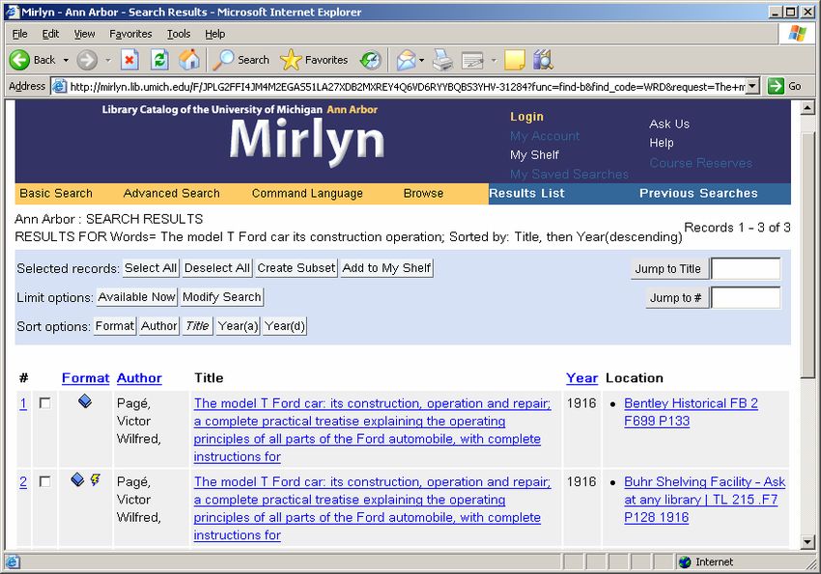The image size is (821, 574).
Task: Open the Tools menu
Action: click(x=179, y=34)
